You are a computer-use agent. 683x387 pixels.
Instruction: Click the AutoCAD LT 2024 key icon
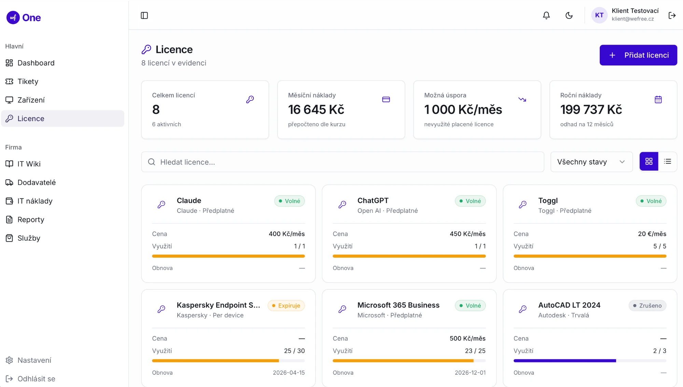pyautogui.click(x=523, y=309)
